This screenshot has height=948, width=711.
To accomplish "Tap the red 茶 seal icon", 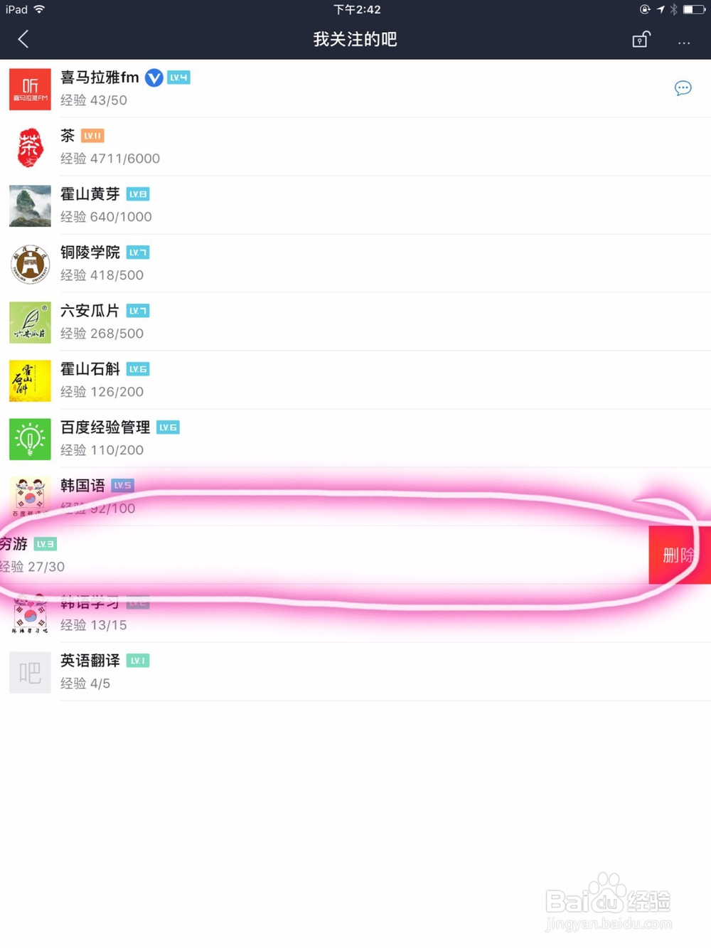I will tap(30, 147).
